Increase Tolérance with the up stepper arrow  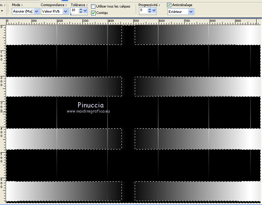[81, 9]
